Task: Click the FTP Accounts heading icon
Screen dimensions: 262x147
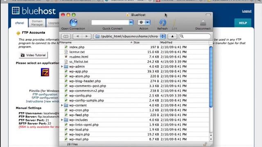Action: coord(18,33)
